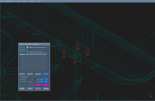
Task: Step Gruppe back with left arrow
Action: (42, 79)
